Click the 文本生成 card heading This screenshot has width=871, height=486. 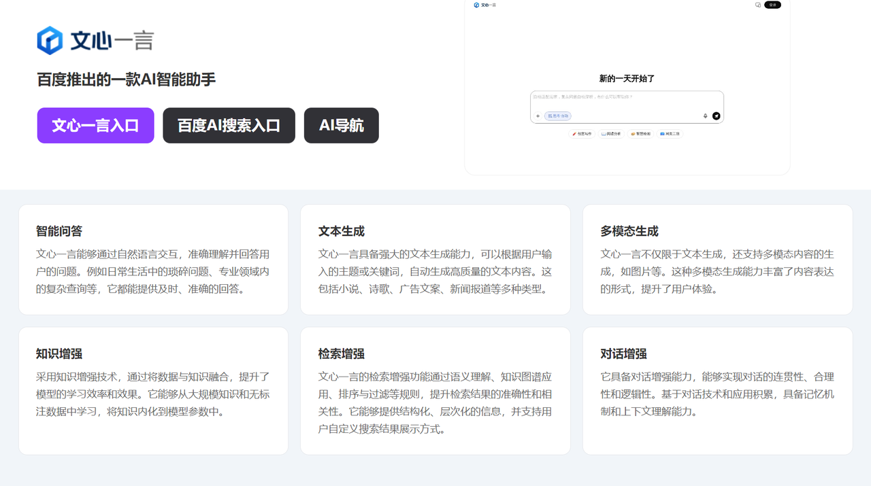[342, 231]
